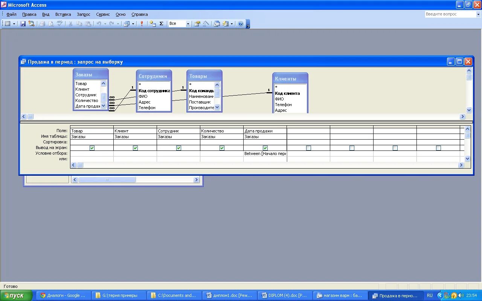Switch to 'Диалоги - Google' taskbar button

click(64, 296)
